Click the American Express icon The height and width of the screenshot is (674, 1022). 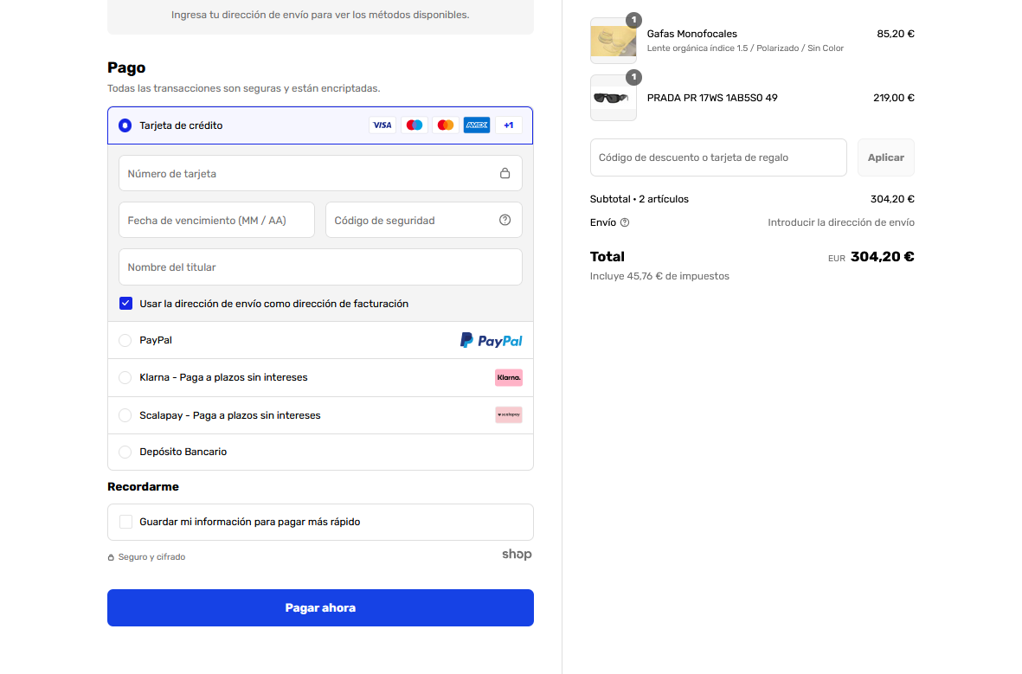[x=477, y=125]
